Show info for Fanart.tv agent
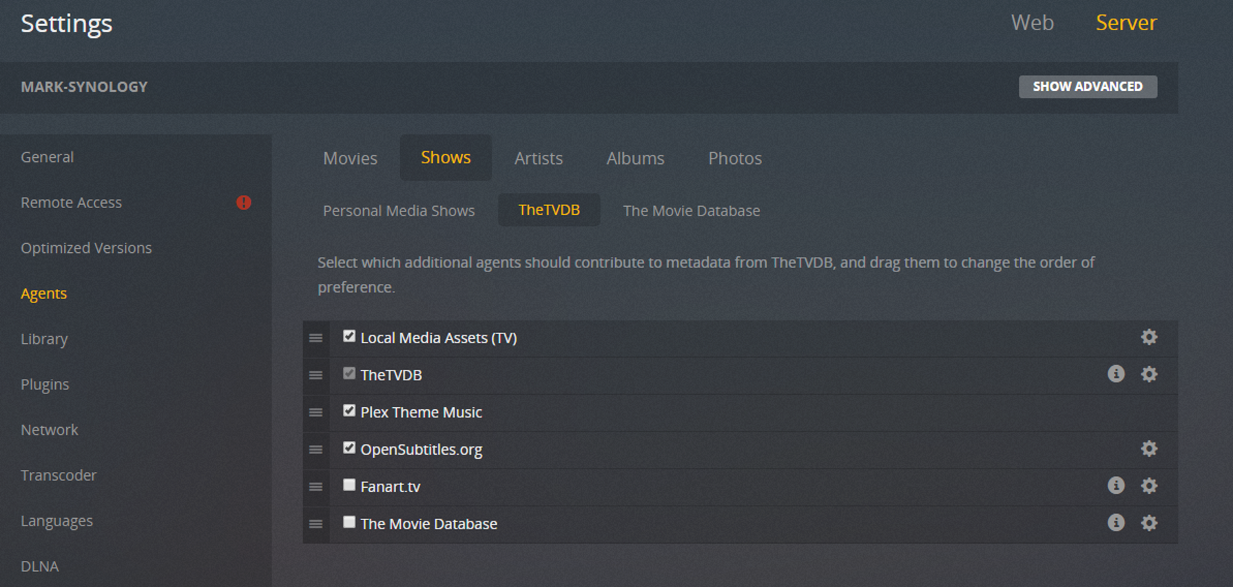Screen dimensions: 1233x587 [x=1116, y=486]
